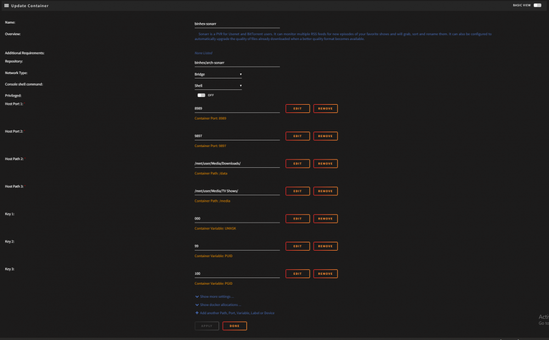Click the Done button
The image size is (549, 340).
(234, 326)
